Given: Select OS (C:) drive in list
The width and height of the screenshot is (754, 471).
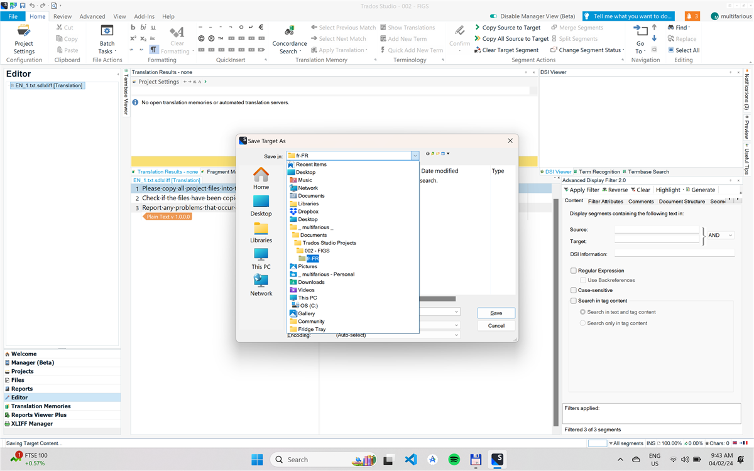Looking at the screenshot, I should [x=309, y=305].
